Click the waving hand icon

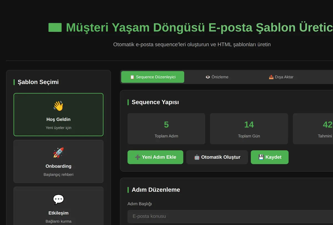pyautogui.click(x=58, y=106)
